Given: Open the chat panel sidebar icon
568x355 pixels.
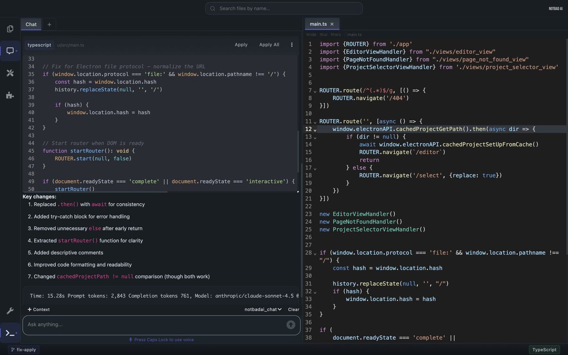Looking at the screenshot, I should click(x=10, y=51).
